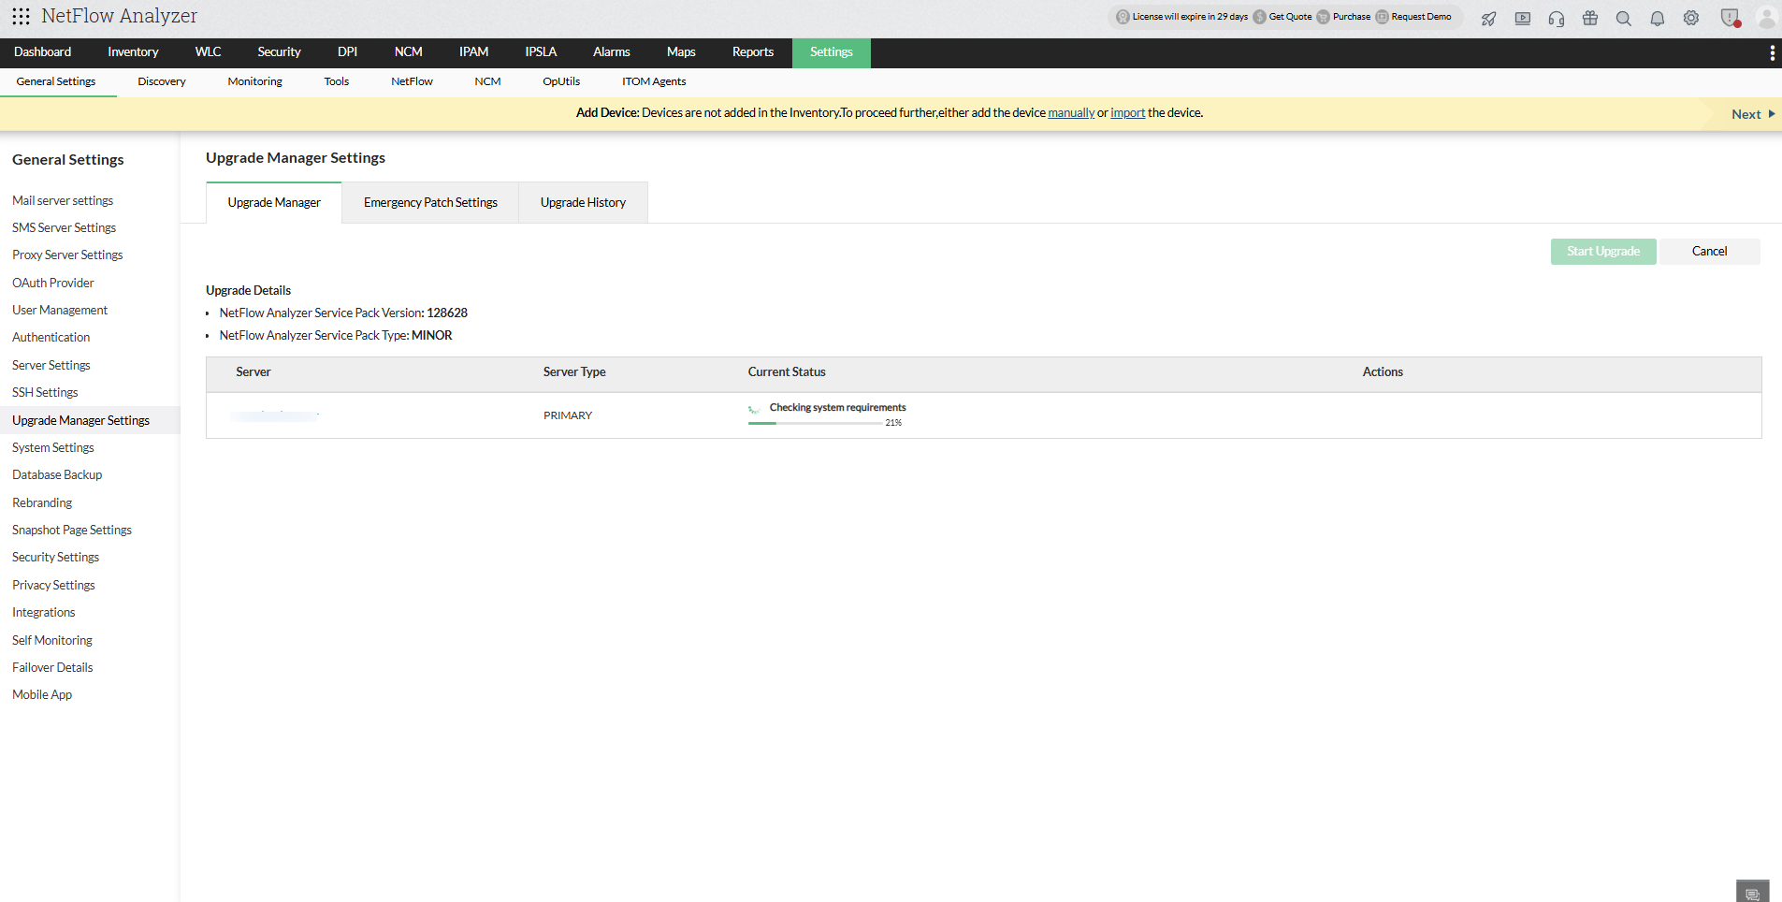This screenshot has height=902, width=1782.
Task: Open the NCM menu in the main navigation bar
Action: 409,52
